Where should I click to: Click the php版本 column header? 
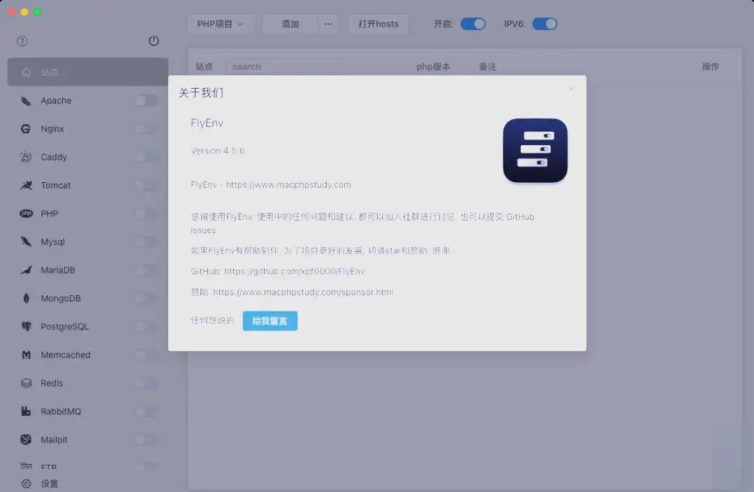click(434, 67)
